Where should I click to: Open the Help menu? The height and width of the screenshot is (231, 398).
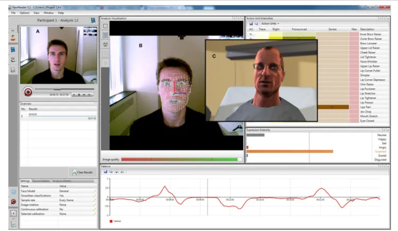point(61,13)
